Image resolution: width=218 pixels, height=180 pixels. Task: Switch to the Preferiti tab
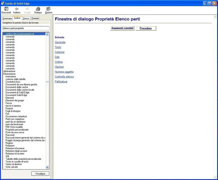coord(35,18)
